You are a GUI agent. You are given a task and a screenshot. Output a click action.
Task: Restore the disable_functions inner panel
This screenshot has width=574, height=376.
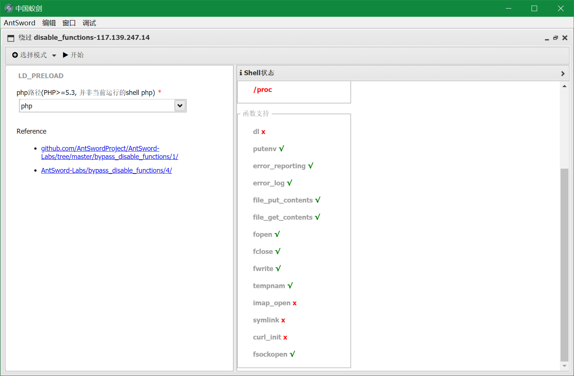pyautogui.click(x=555, y=38)
